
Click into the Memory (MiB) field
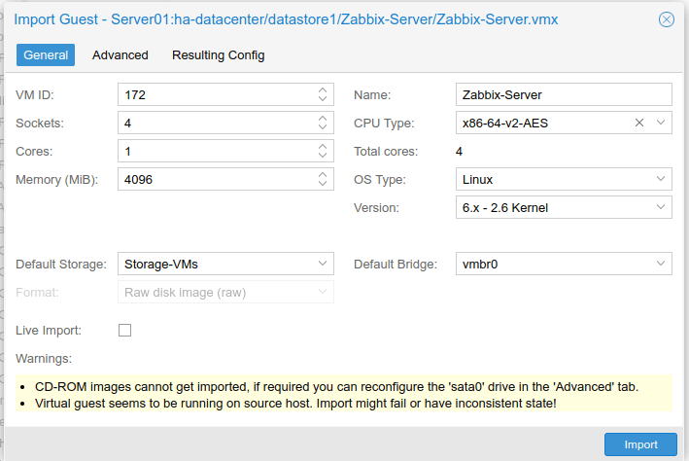[x=218, y=179]
